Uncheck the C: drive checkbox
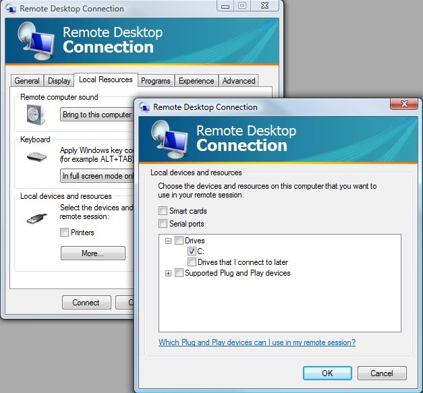The image size is (423, 393). [192, 251]
